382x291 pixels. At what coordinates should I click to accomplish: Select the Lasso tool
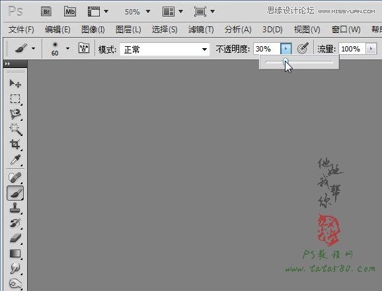[x=15, y=114]
